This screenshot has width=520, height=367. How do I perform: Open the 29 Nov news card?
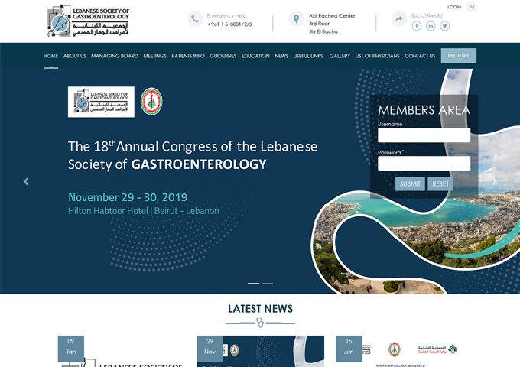[260, 351]
